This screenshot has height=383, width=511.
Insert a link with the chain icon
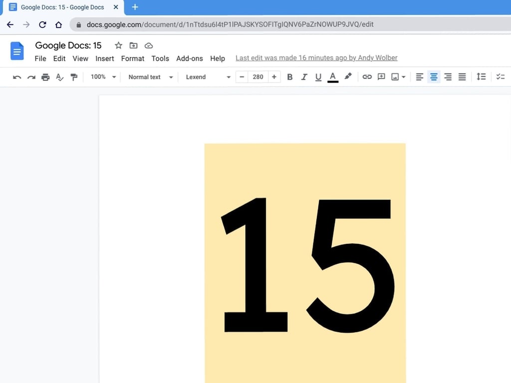pyautogui.click(x=367, y=77)
